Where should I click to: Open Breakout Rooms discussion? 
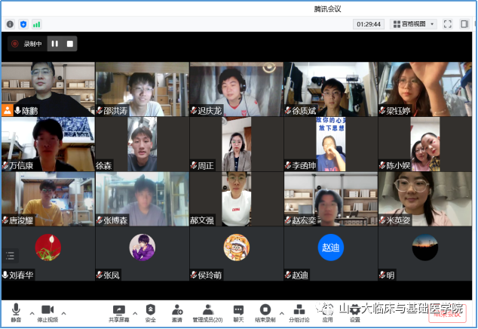299,312
